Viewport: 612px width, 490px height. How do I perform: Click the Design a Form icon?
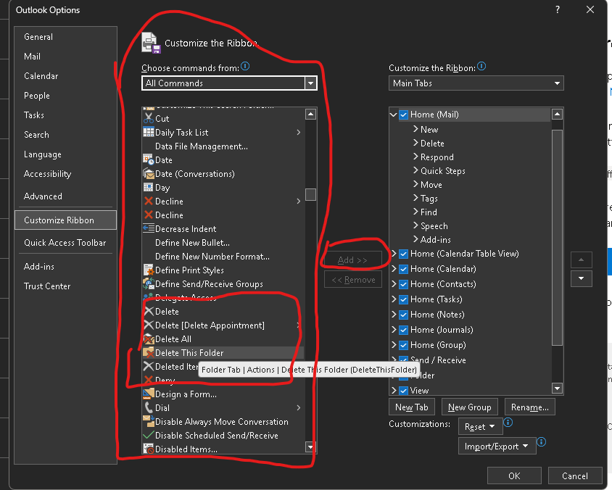tap(149, 394)
